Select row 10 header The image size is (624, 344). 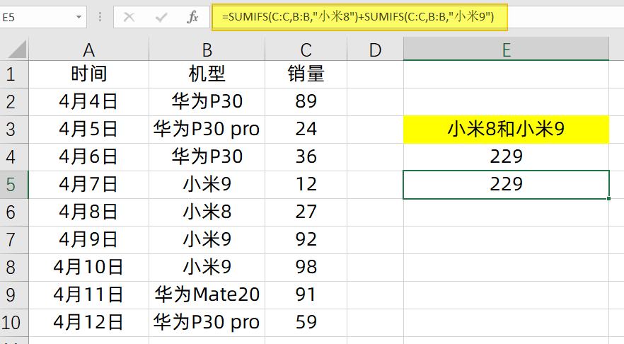[x=14, y=323]
